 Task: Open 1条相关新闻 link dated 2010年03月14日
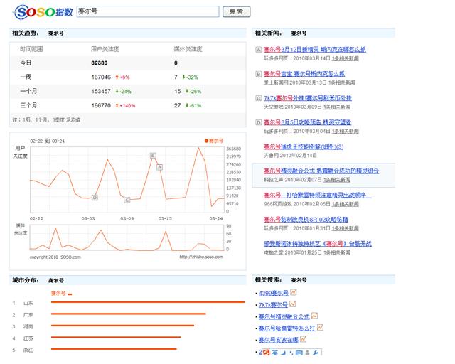(x=346, y=58)
